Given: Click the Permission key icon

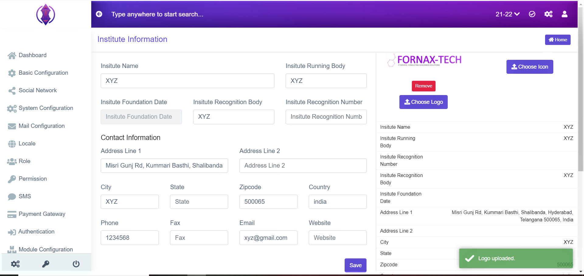Looking at the screenshot, I should coord(12,179).
